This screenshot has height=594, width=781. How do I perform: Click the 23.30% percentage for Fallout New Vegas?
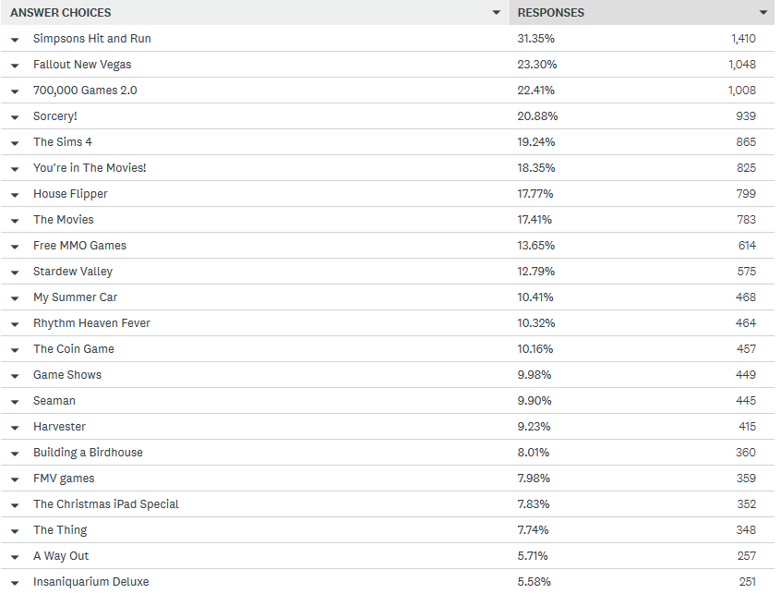[x=537, y=65]
